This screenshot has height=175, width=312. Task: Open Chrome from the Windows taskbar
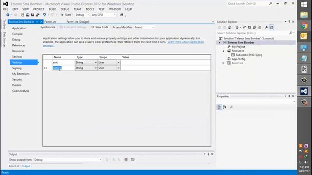(304, 26)
